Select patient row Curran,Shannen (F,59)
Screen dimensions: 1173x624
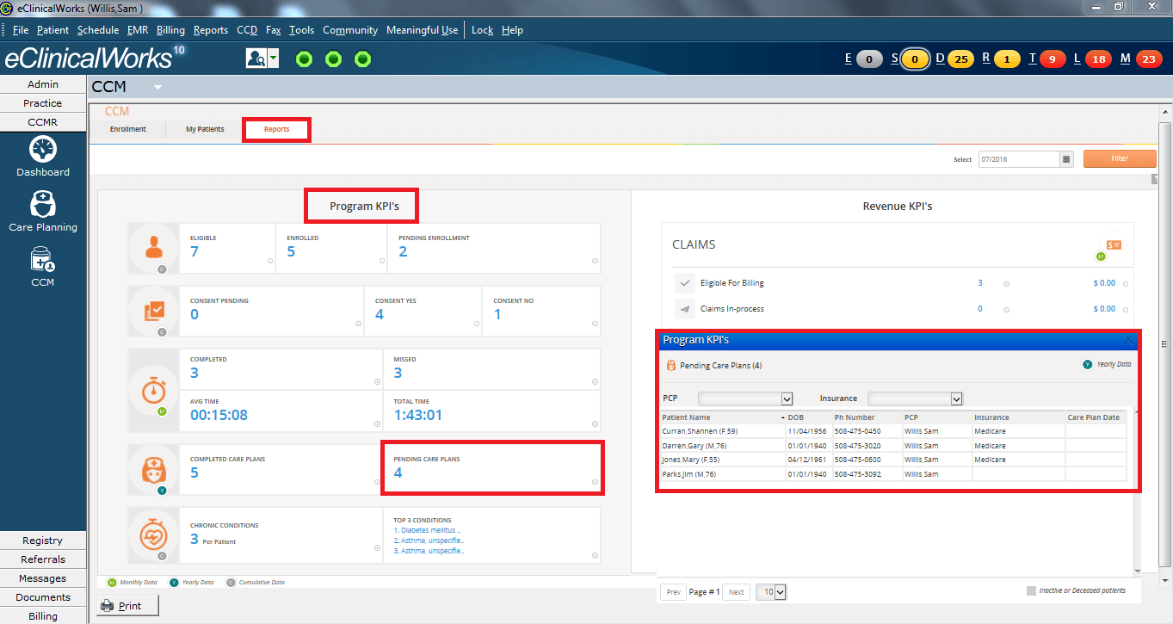pyautogui.click(x=893, y=431)
